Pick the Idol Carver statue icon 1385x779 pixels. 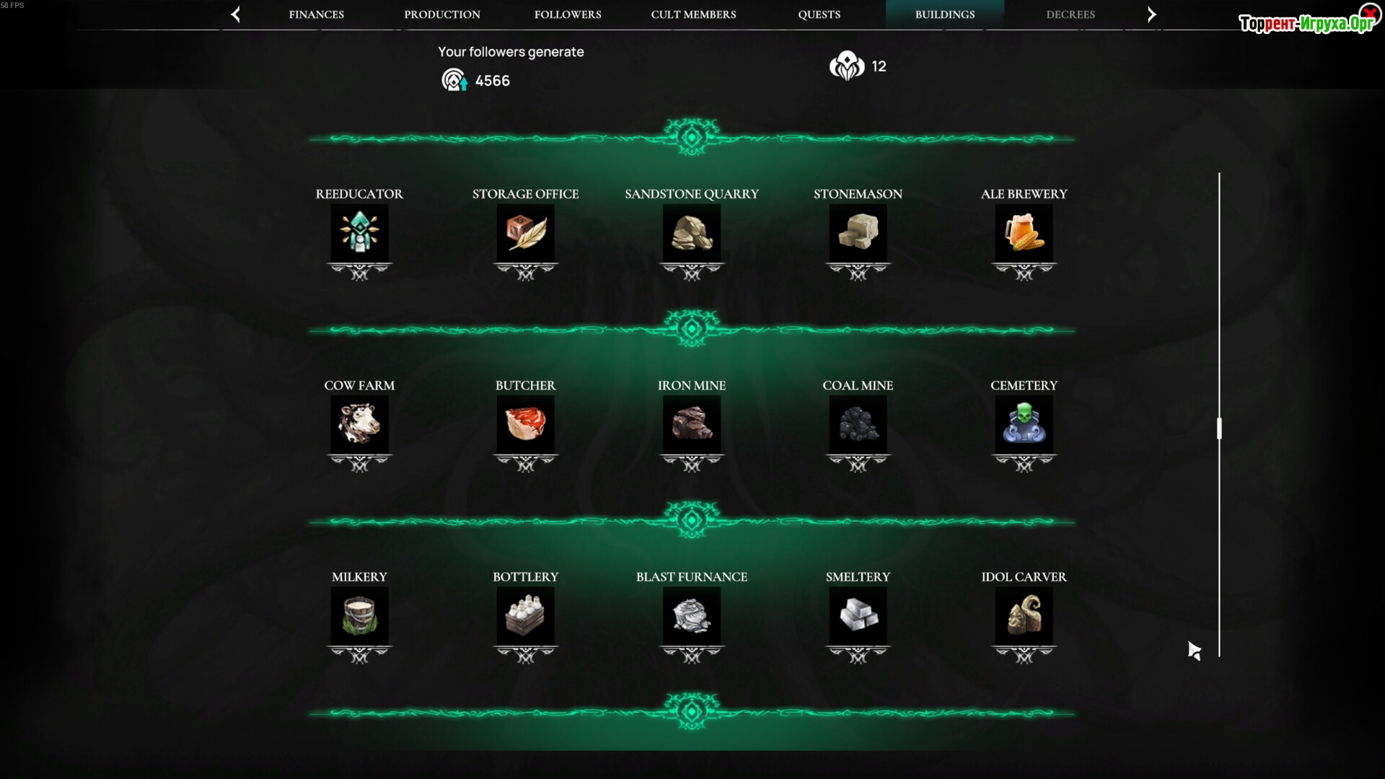pos(1024,615)
